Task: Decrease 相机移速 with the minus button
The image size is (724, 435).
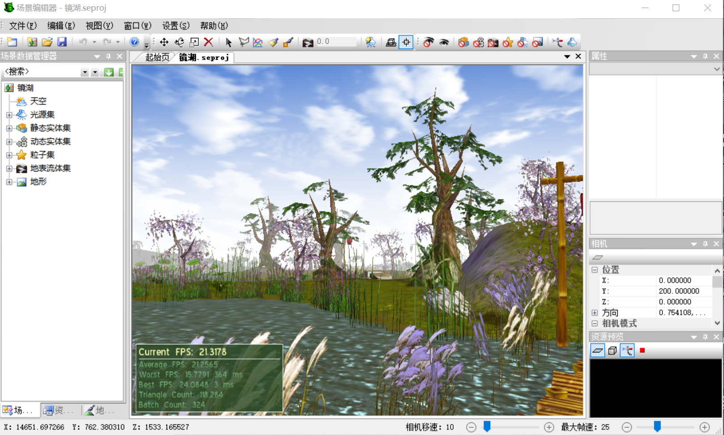Action: 471,427
